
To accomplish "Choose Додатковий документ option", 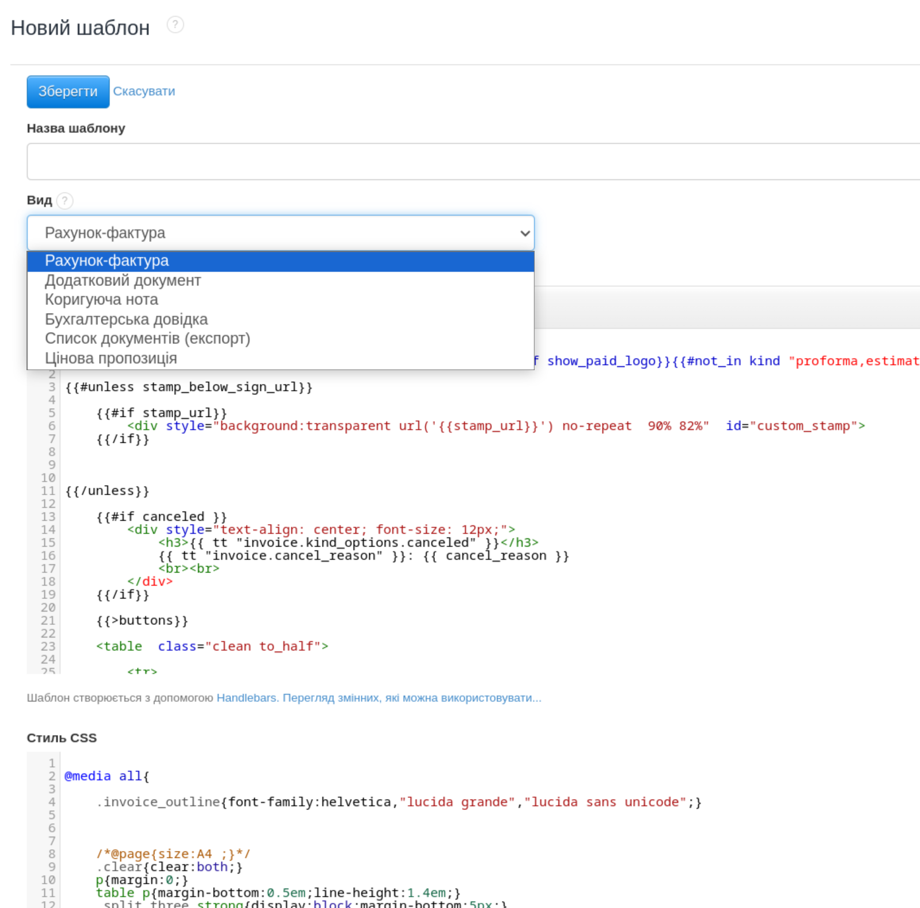I will click(123, 281).
